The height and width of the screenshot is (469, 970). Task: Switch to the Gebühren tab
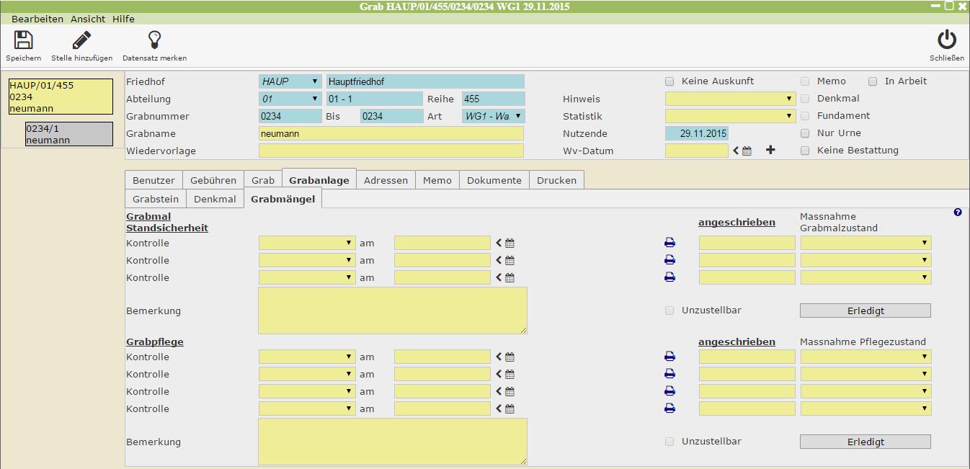213,180
